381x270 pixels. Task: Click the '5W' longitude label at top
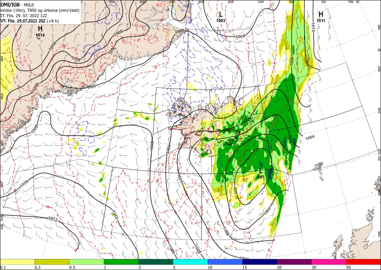291,2
